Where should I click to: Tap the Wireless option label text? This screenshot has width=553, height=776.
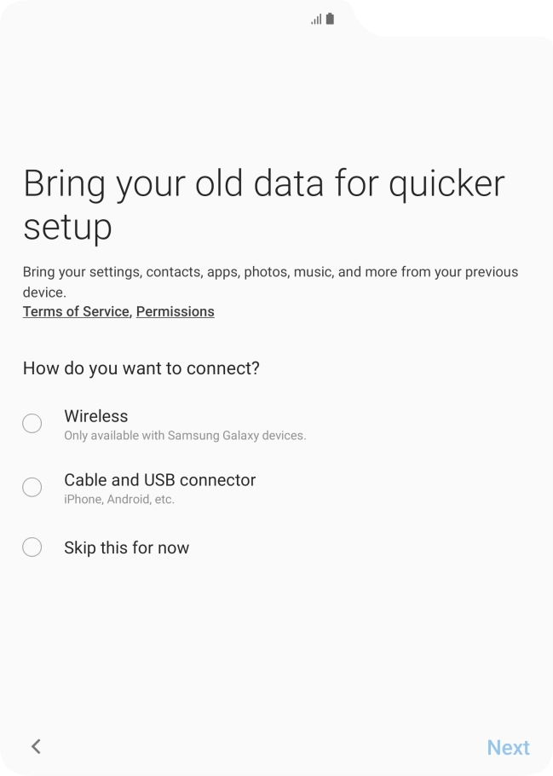tap(96, 416)
